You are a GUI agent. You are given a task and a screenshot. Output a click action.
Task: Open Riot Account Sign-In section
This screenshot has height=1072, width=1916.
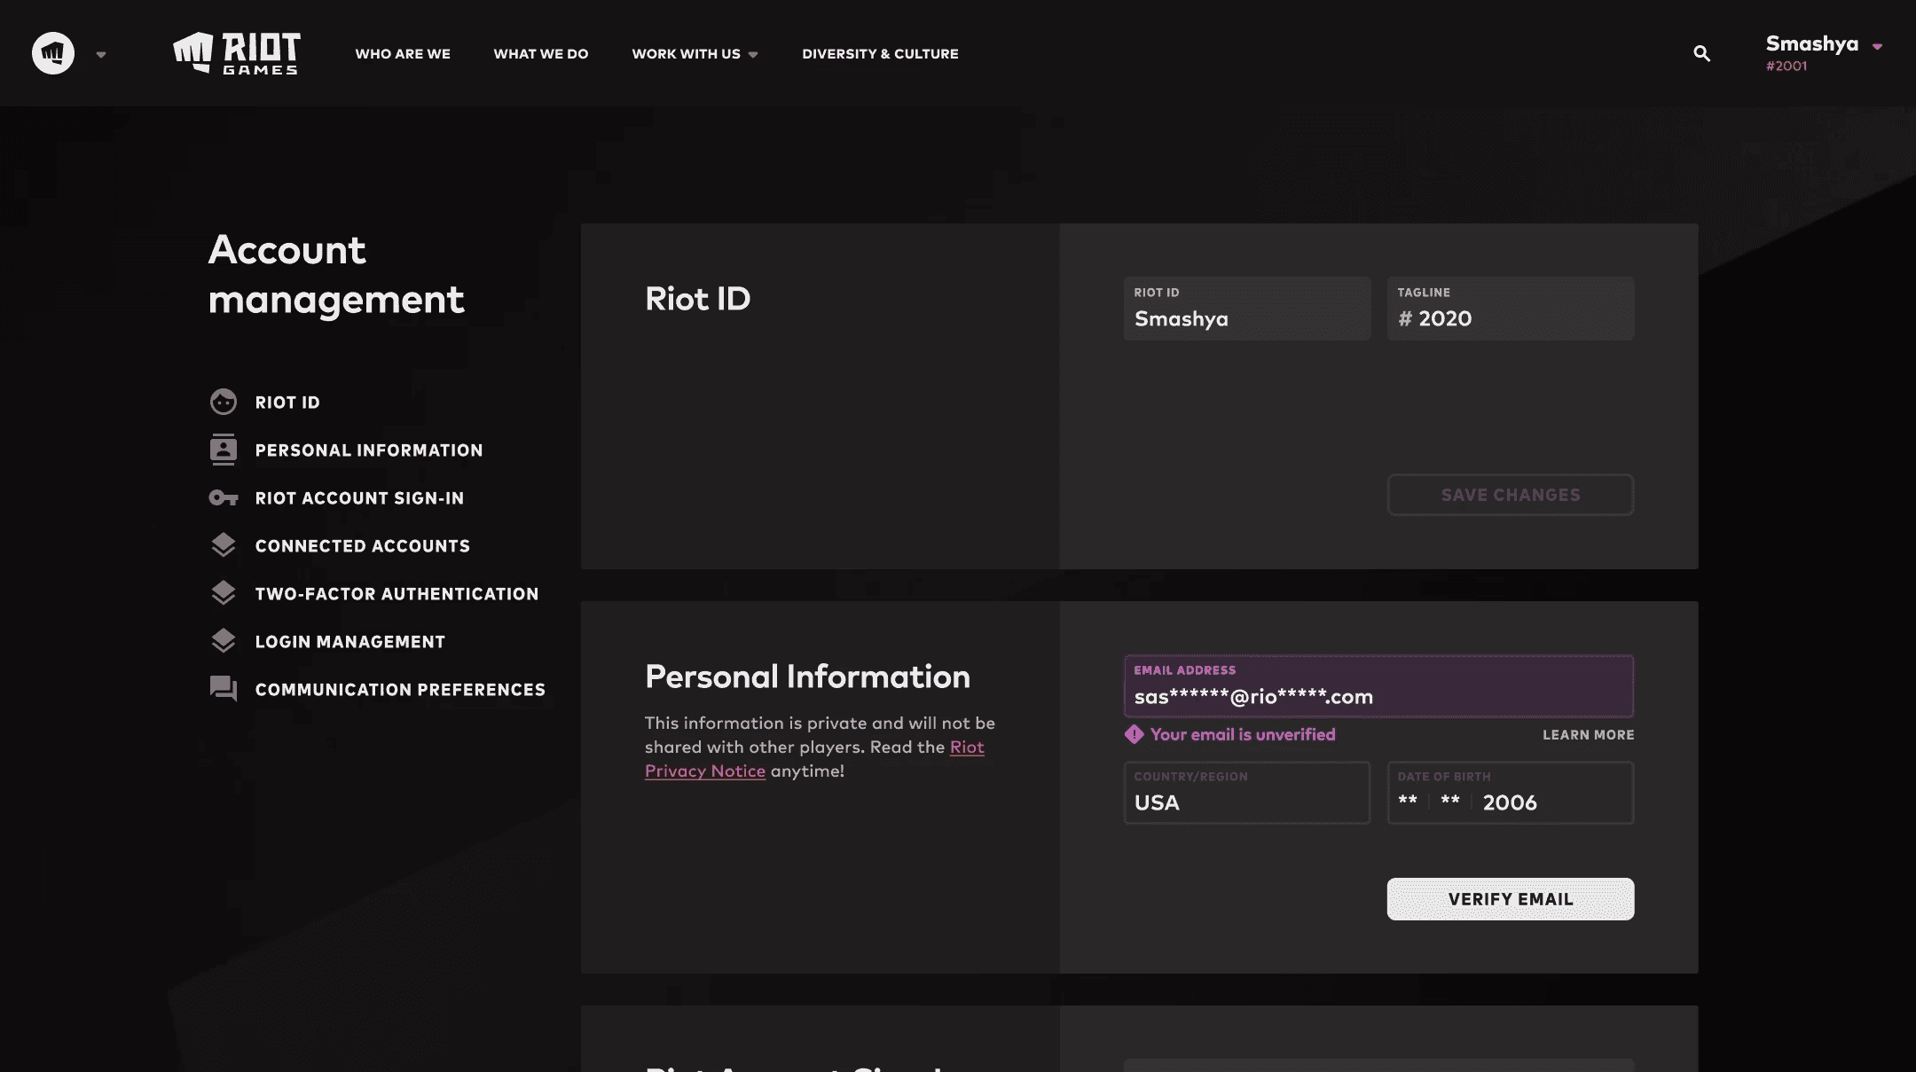(359, 498)
